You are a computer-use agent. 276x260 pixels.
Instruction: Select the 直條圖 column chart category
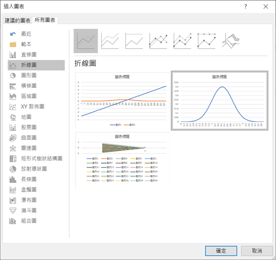click(x=36, y=55)
